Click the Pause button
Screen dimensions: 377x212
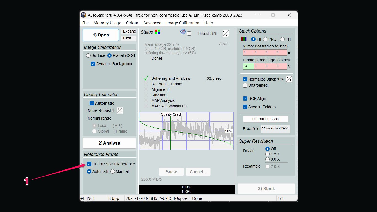pos(171,172)
